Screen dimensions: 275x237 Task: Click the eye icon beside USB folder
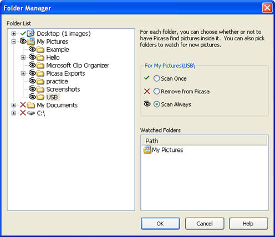33,97
